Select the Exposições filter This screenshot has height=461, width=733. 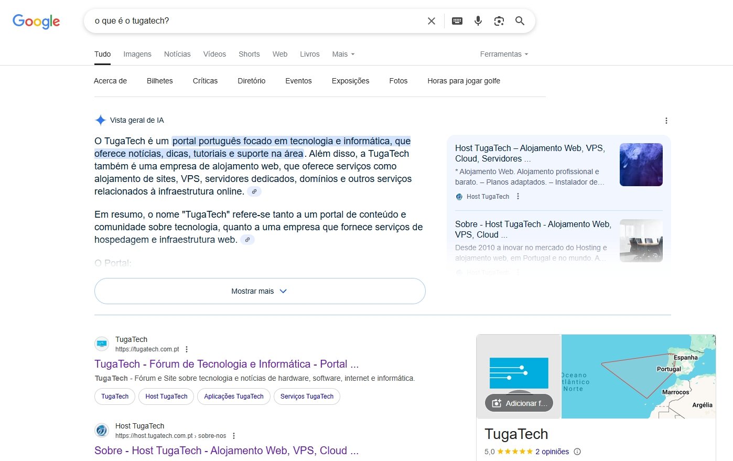pyautogui.click(x=350, y=81)
